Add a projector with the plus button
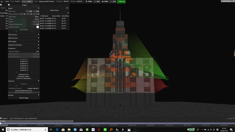This screenshot has height=132, width=235. 16,72
